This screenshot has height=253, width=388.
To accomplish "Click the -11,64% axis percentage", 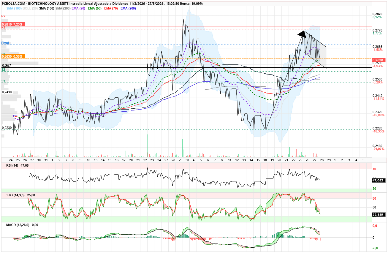I will pyautogui.click(x=378, y=99).
